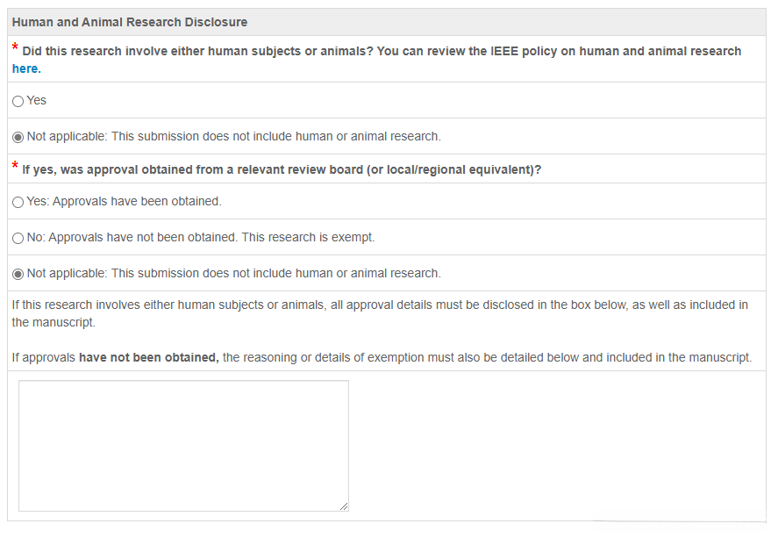Click the text box resize handle corner
Screen dimensions: 778x538
tap(344, 506)
